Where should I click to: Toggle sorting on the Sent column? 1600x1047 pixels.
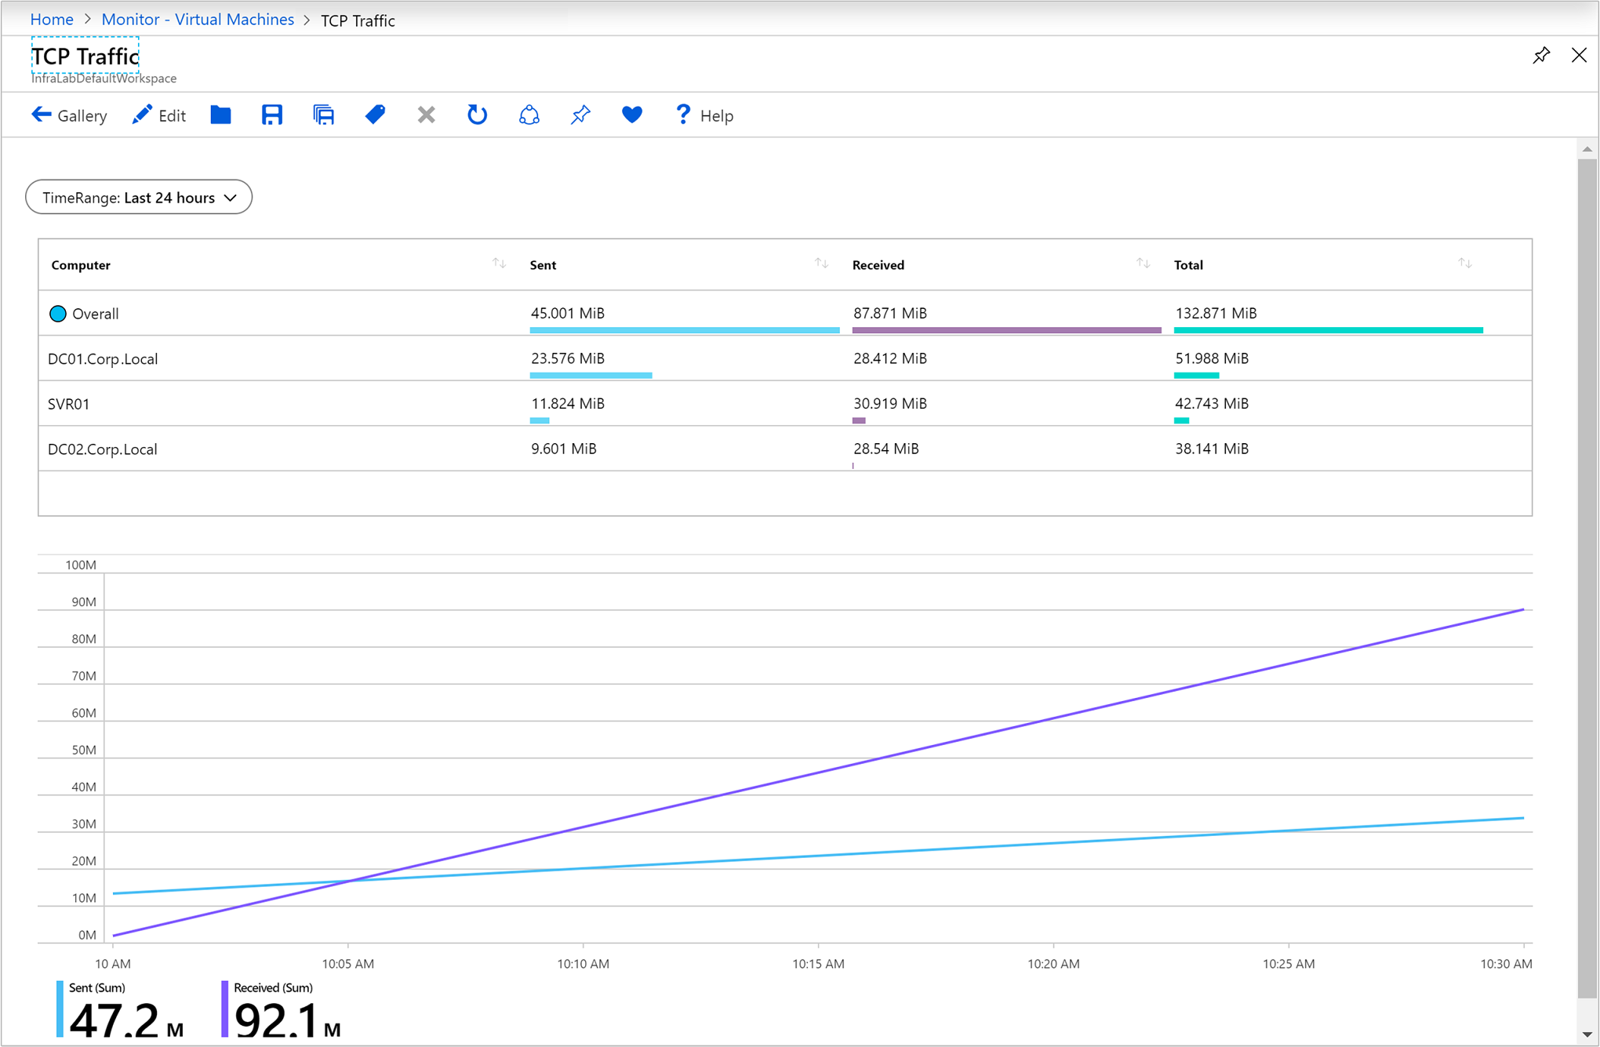coord(821,264)
